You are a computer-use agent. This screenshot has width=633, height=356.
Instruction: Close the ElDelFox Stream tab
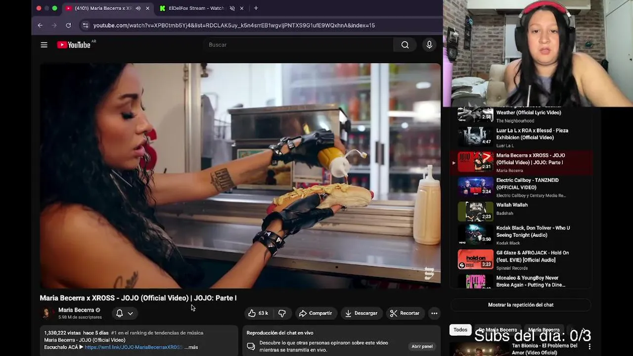tap(241, 8)
